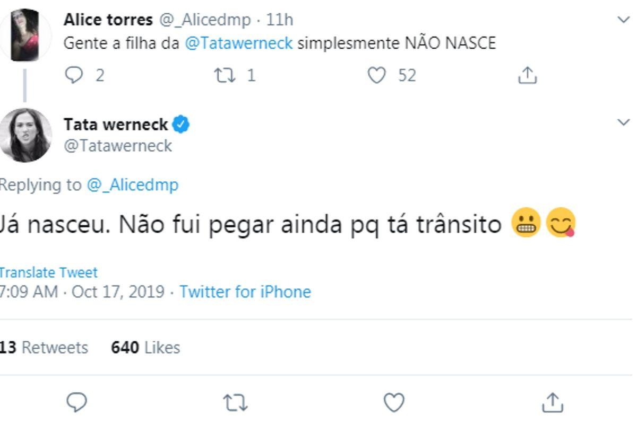The width and height of the screenshot is (637, 424).
Task: Click the Tata werneck display name
Action: [115, 125]
